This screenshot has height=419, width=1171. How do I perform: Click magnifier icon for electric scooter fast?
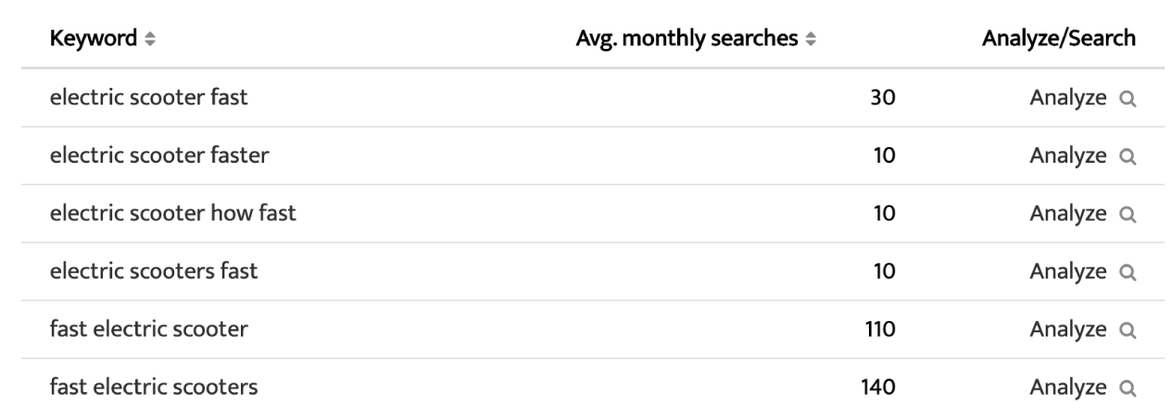[1127, 98]
